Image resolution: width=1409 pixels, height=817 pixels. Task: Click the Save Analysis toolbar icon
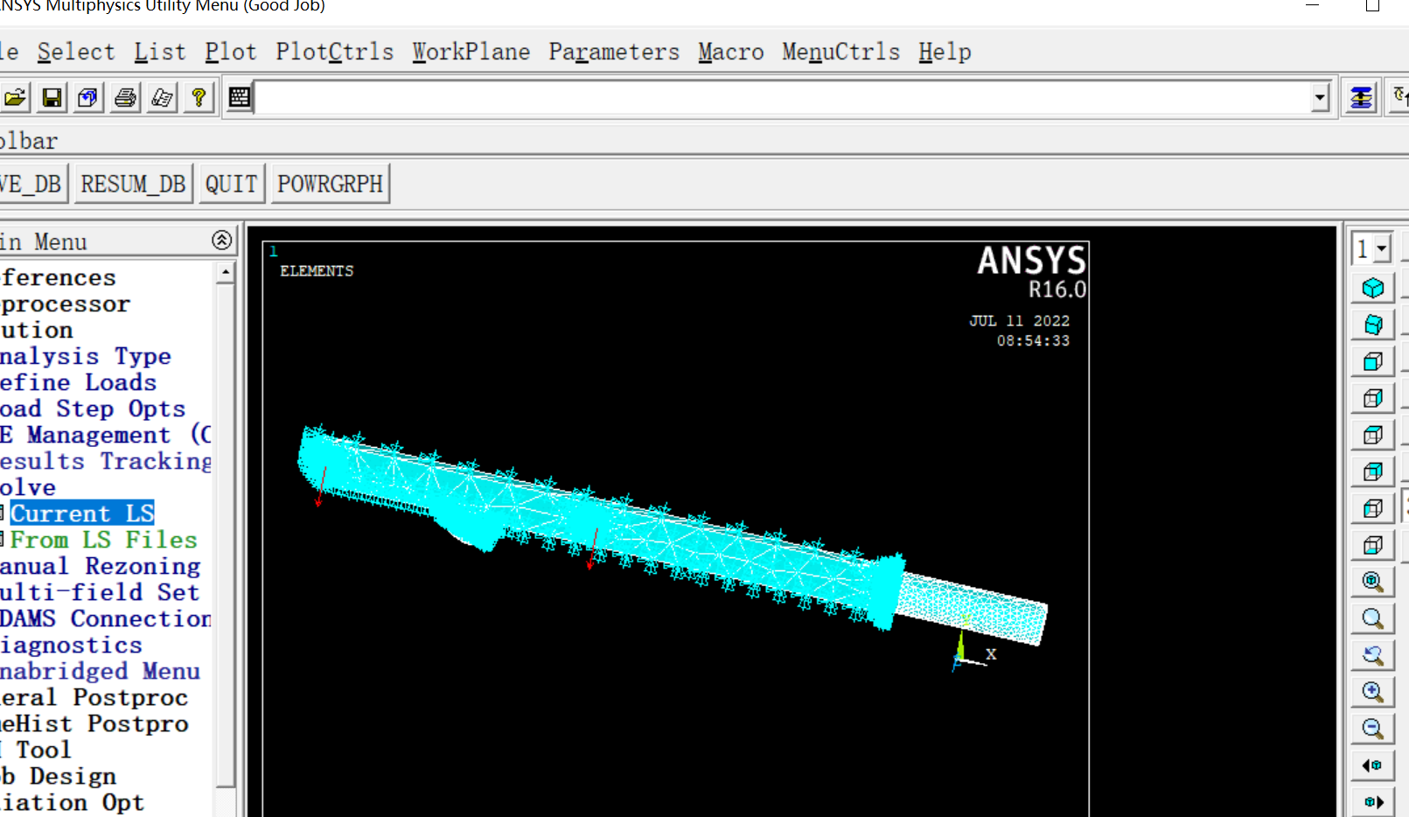tap(51, 97)
